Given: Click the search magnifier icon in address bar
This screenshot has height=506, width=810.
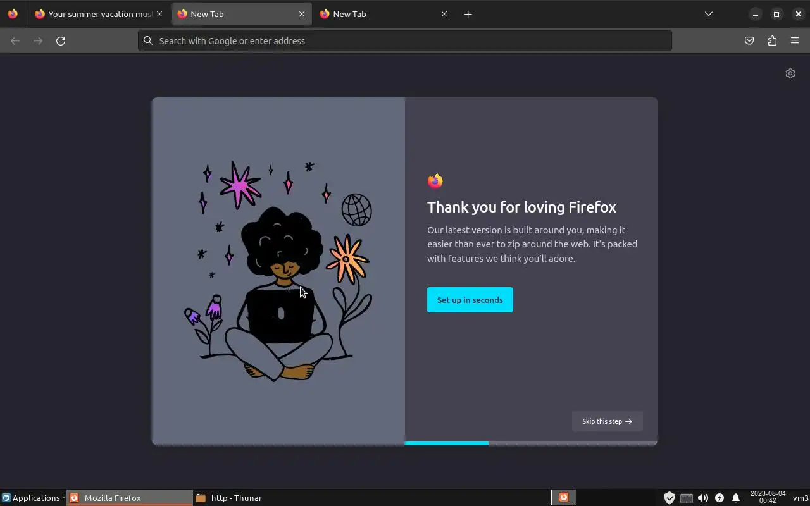Looking at the screenshot, I should 148,40.
